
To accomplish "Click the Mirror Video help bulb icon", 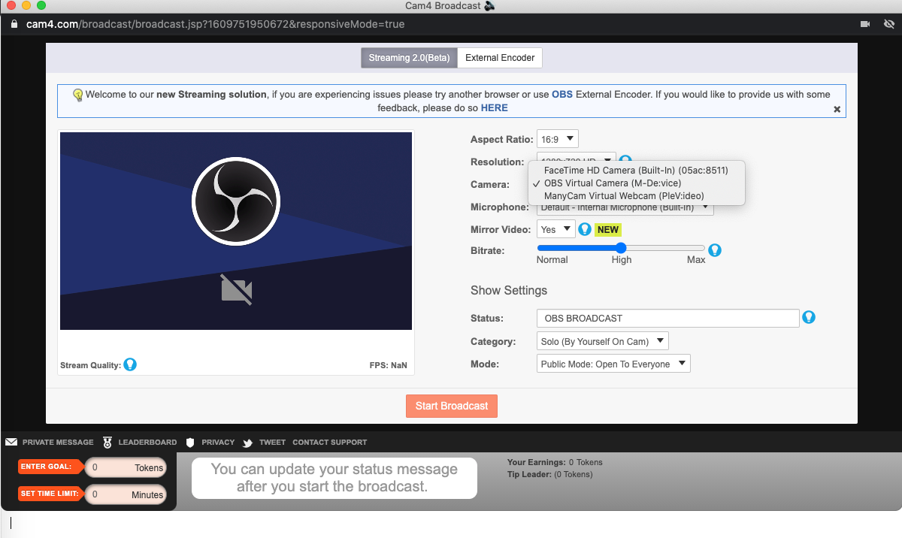I will (585, 229).
